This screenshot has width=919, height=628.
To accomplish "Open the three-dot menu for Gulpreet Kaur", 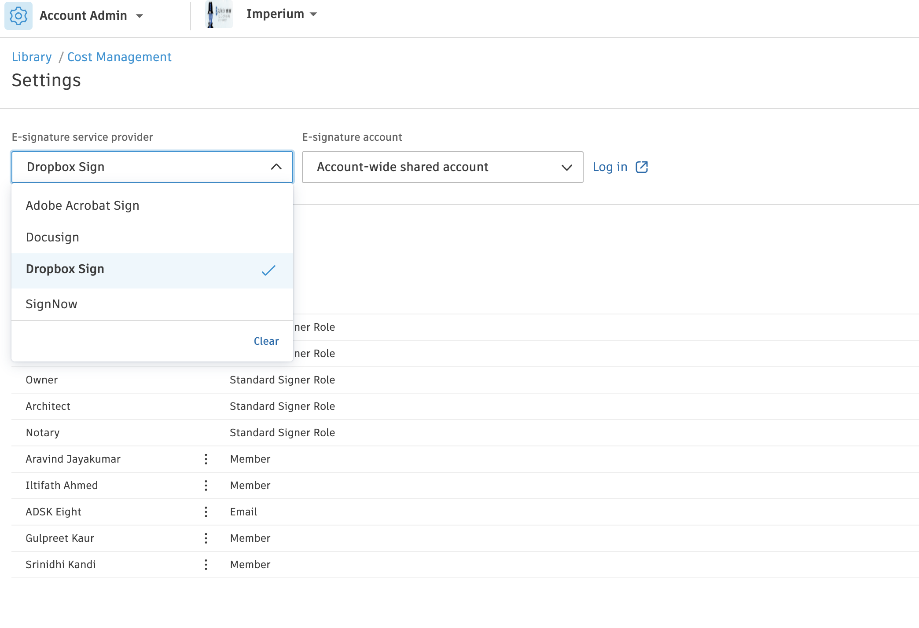I will click(206, 538).
